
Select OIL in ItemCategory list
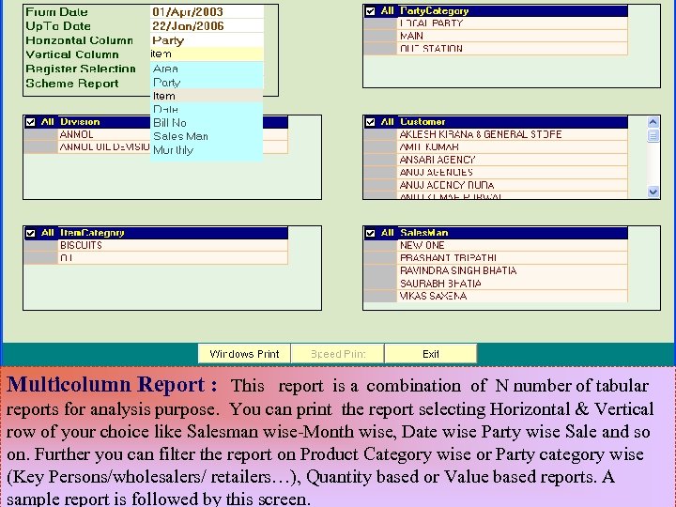[x=173, y=258]
